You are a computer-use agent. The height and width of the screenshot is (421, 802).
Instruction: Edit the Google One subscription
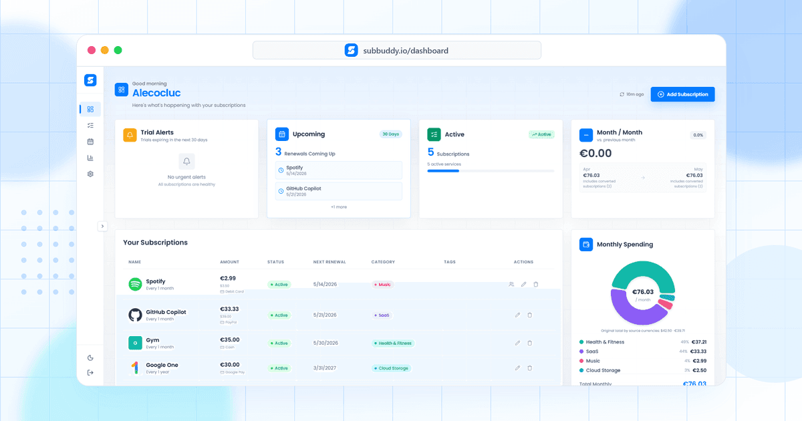[x=517, y=368]
